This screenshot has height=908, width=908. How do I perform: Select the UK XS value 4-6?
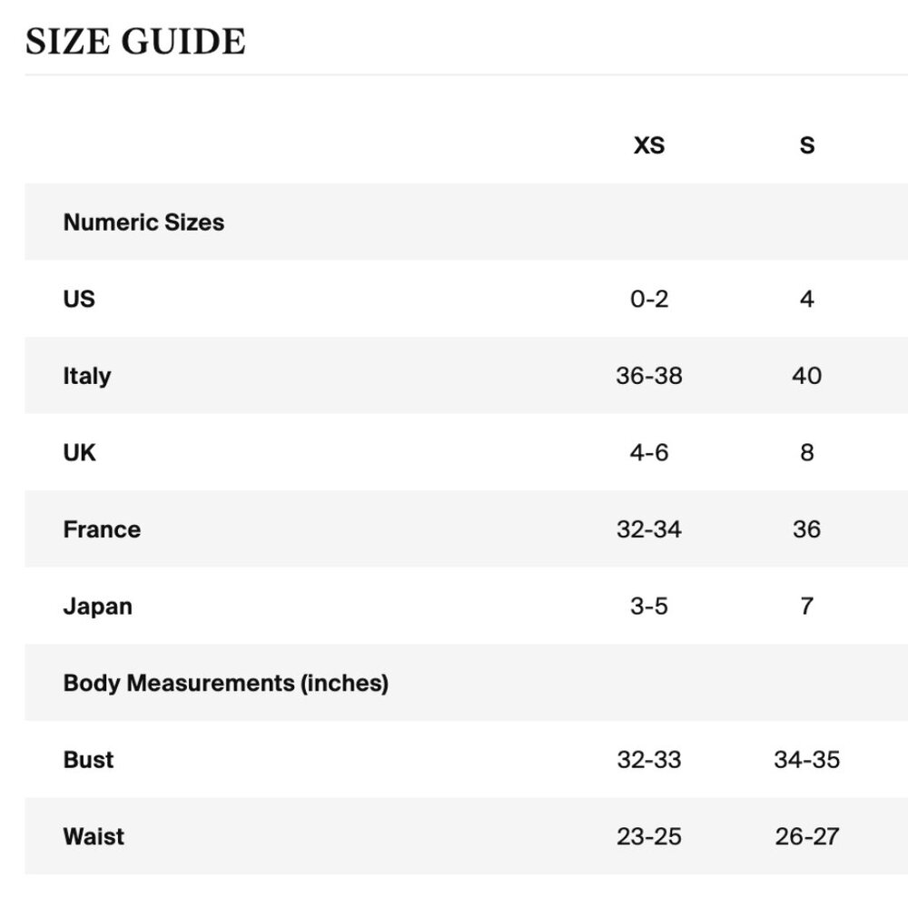pyautogui.click(x=649, y=452)
